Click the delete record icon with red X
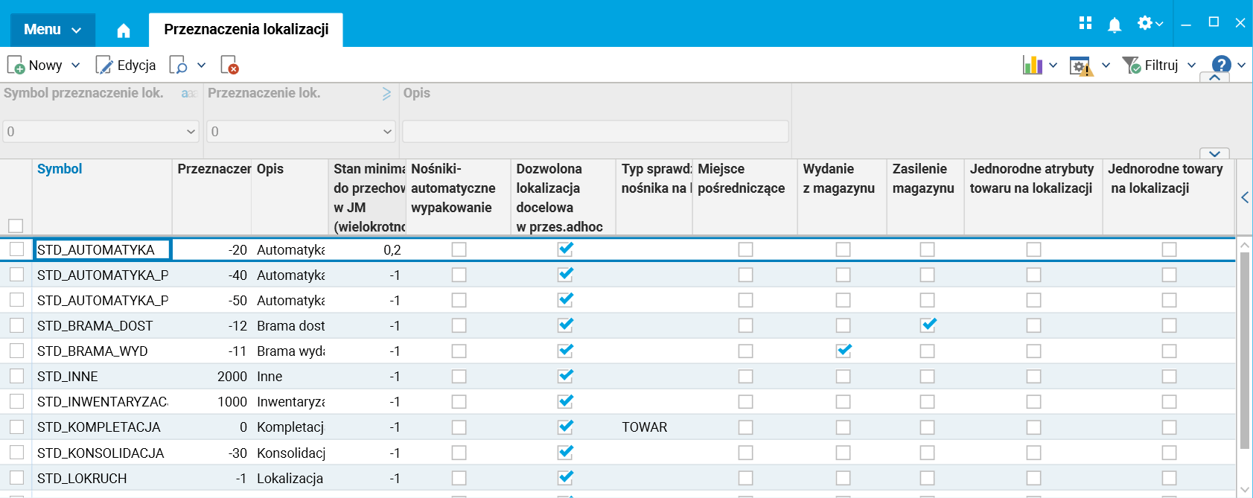Screen dimensions: 1253x498 [x=229, y=66]
